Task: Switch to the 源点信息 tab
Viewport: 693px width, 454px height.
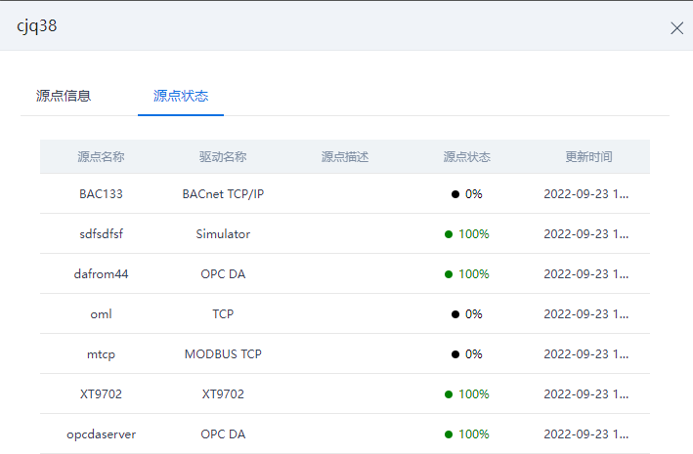Action: [x=64, y=96]
